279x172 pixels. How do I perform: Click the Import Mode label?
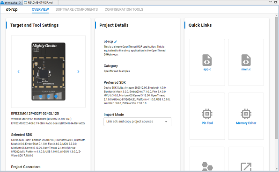(114, 115)
